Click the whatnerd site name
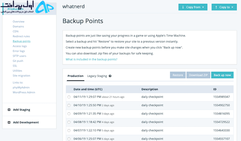Screen dimensions: 241x141 (x=73, y=6)
